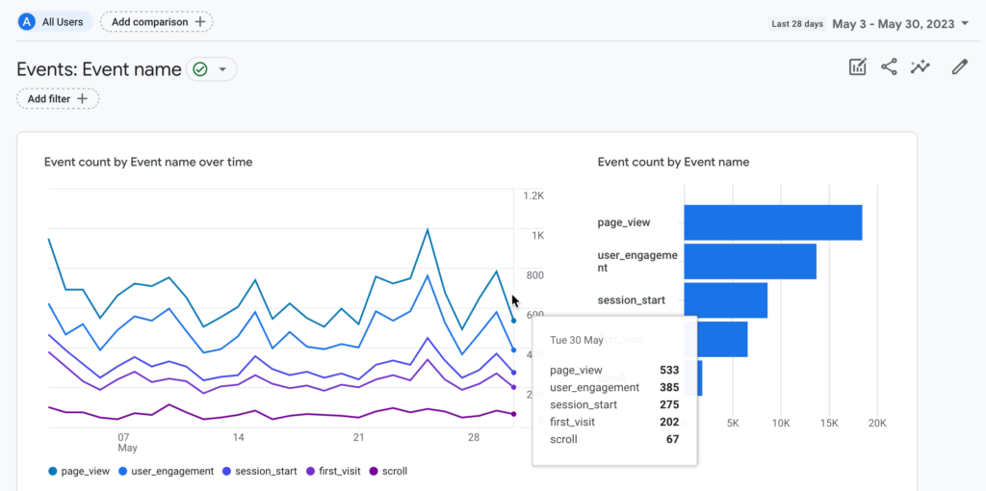Click scroll value 67 in tooltip
Image resolution: width=986 pixels, height=491 pixels.
point(673,439)
